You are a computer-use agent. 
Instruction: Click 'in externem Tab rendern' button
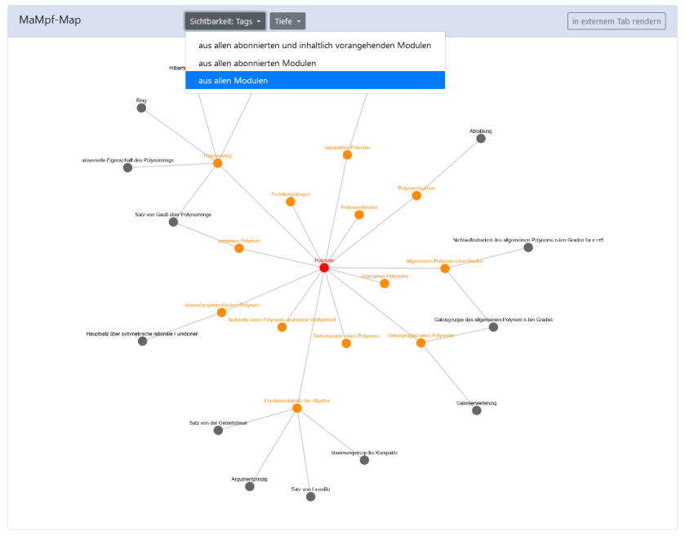tap(616, 21)
